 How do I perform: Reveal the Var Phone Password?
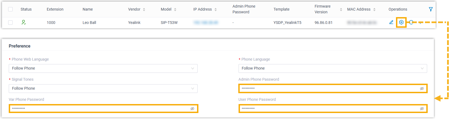pos(192,109)
